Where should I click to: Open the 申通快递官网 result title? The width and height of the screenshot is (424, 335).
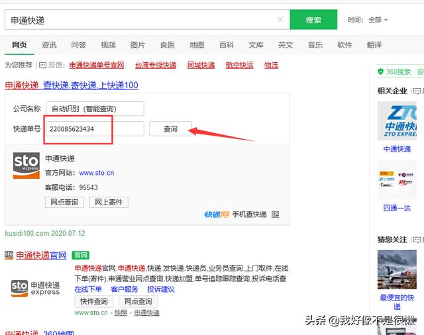[x=41, y=255]
